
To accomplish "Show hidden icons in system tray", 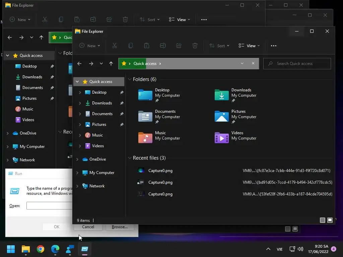I will click(x=268, y=249).
